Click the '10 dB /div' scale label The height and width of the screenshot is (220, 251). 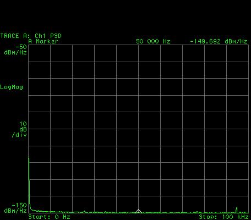pyautogui.click(x=19, y=129)
